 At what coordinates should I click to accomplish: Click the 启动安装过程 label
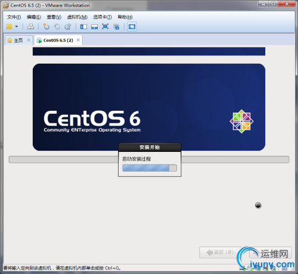(136, 159)
